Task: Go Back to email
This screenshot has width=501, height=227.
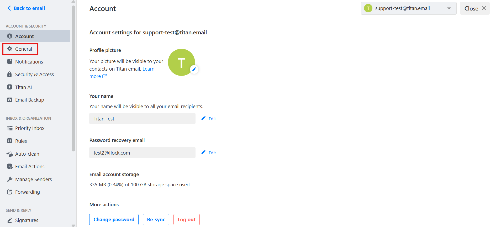Action: [x=26, y=8]
